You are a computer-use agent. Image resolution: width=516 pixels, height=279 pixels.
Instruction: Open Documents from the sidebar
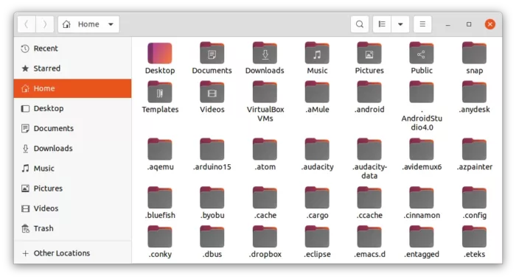pos(72,129)
